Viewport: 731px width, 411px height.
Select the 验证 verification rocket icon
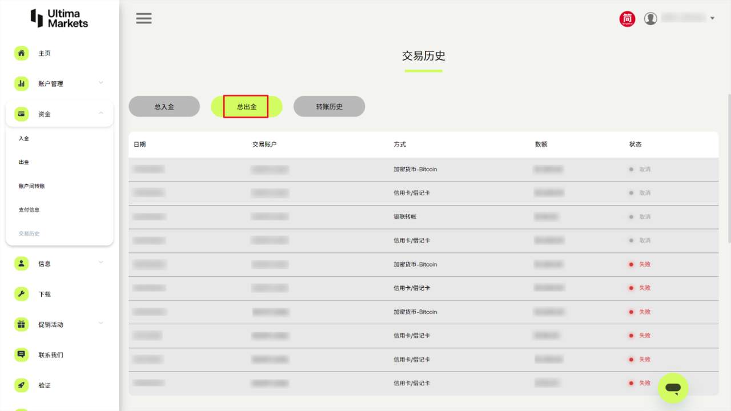point(21,385)
